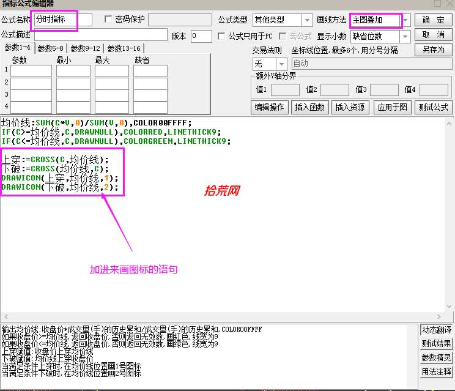Switch to the 参数1-4 tab

tap(18, 48)
